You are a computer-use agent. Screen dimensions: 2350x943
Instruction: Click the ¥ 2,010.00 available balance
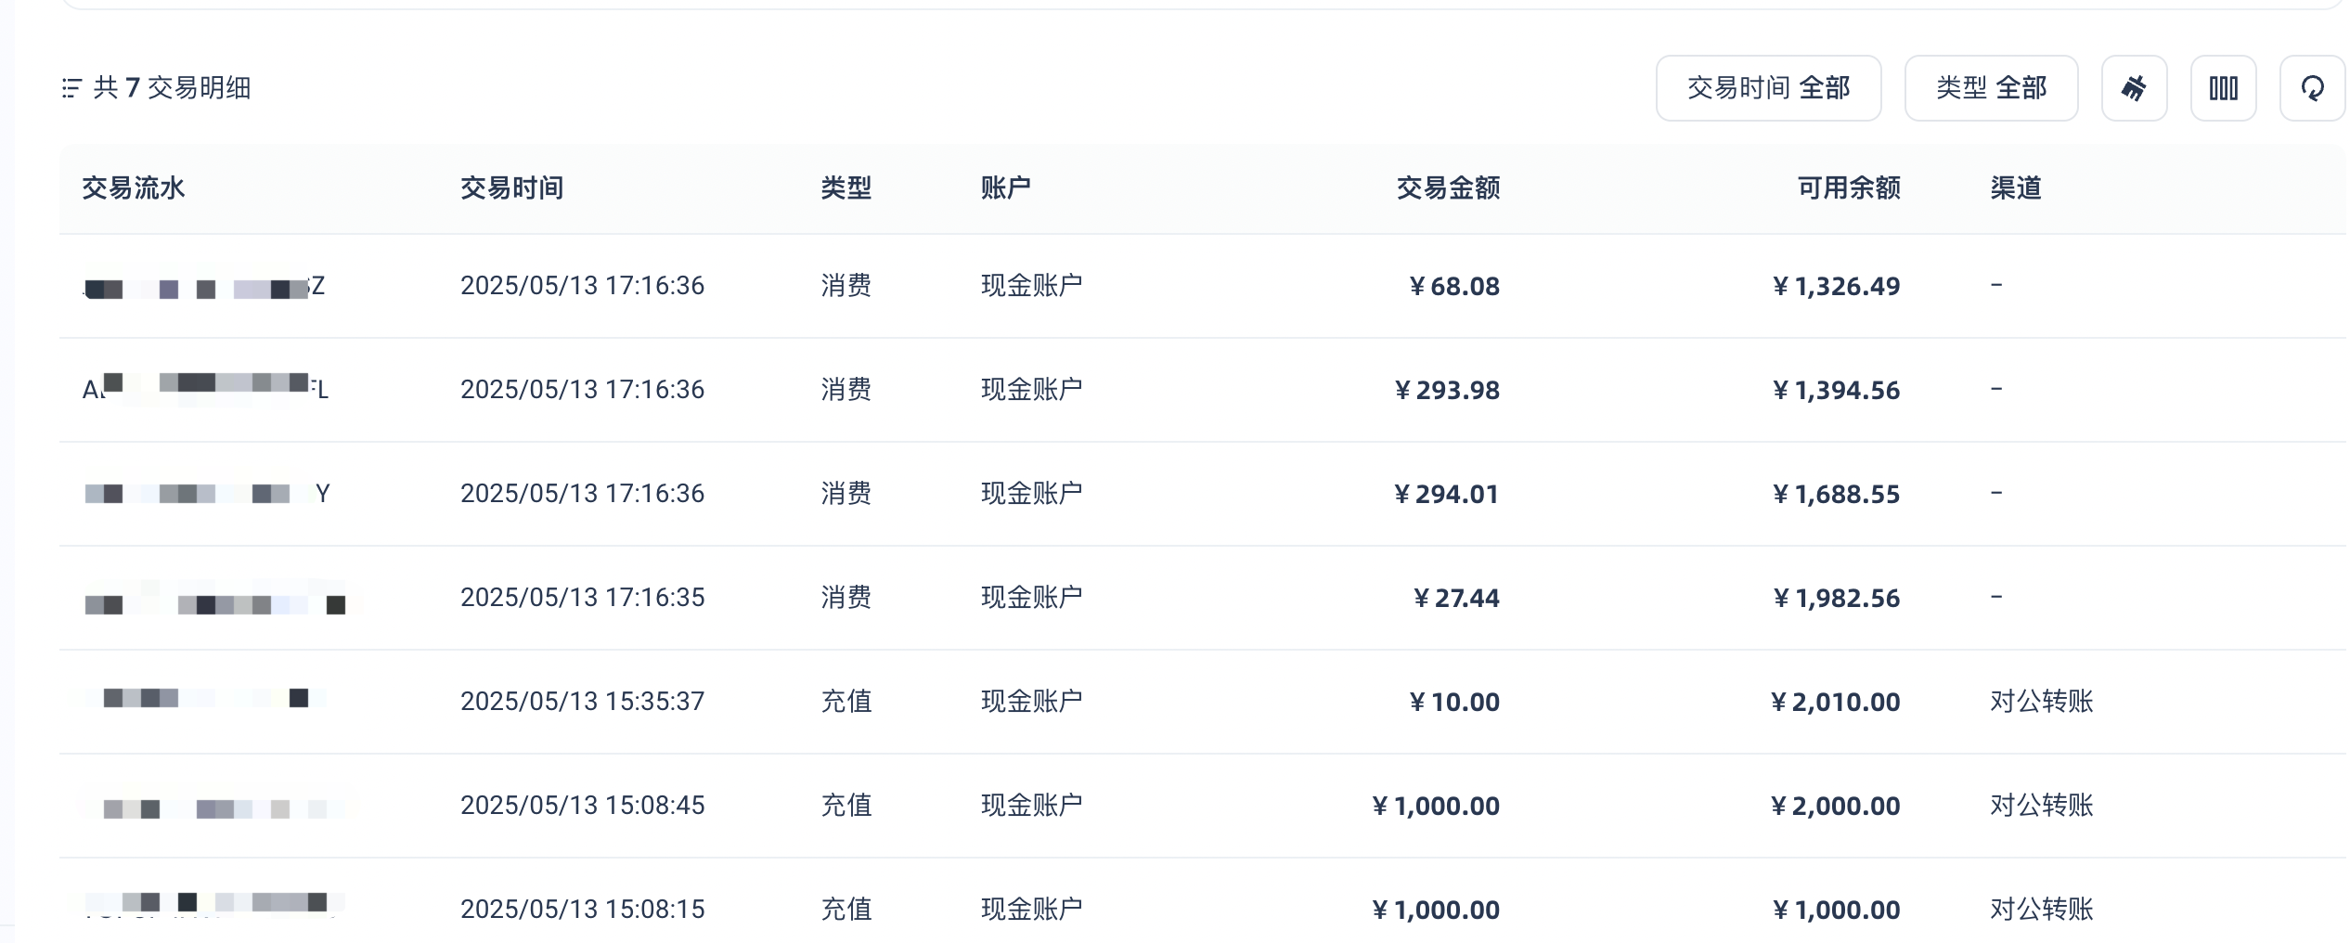[1835, 702]
